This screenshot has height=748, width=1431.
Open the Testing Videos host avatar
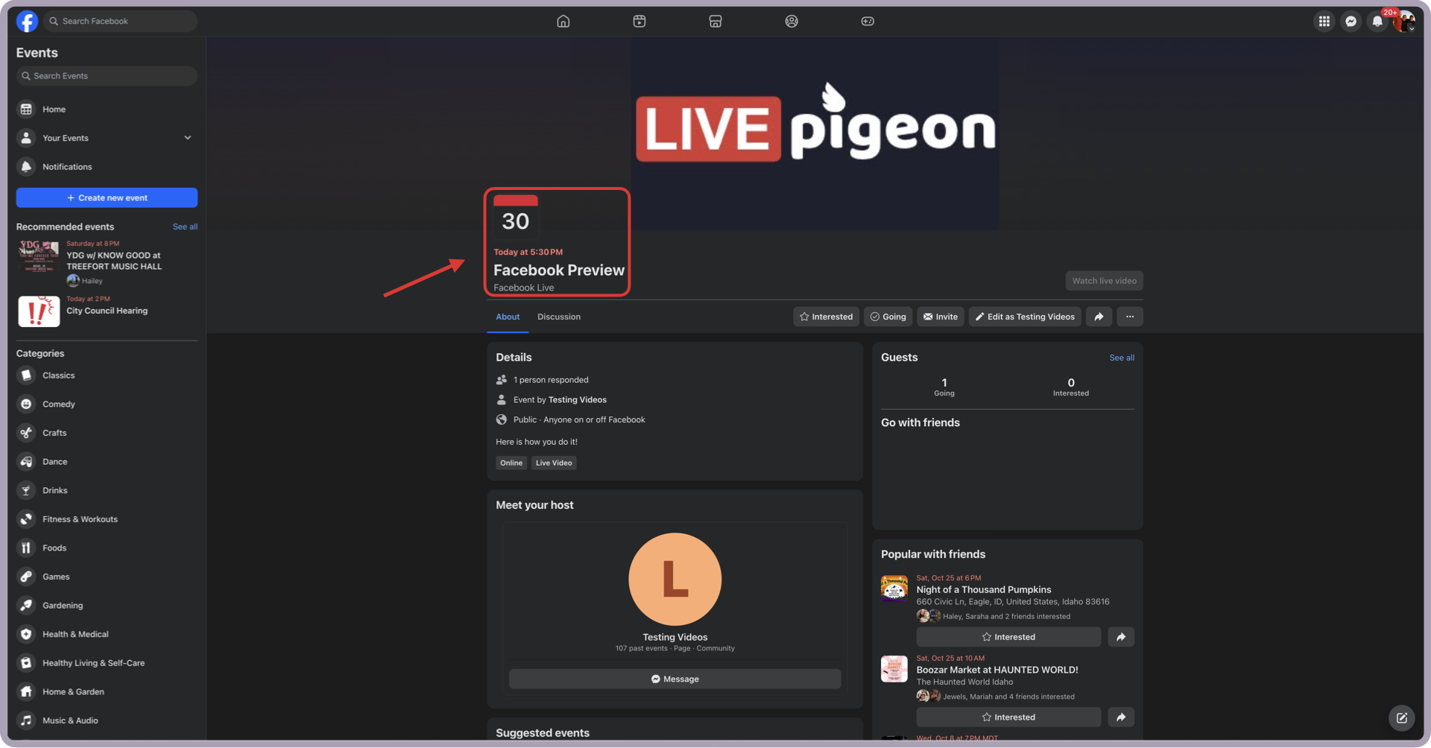[675, 579]
